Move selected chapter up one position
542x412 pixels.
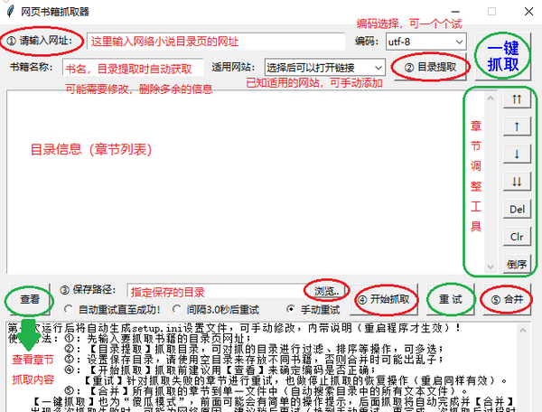pos(517,126)
